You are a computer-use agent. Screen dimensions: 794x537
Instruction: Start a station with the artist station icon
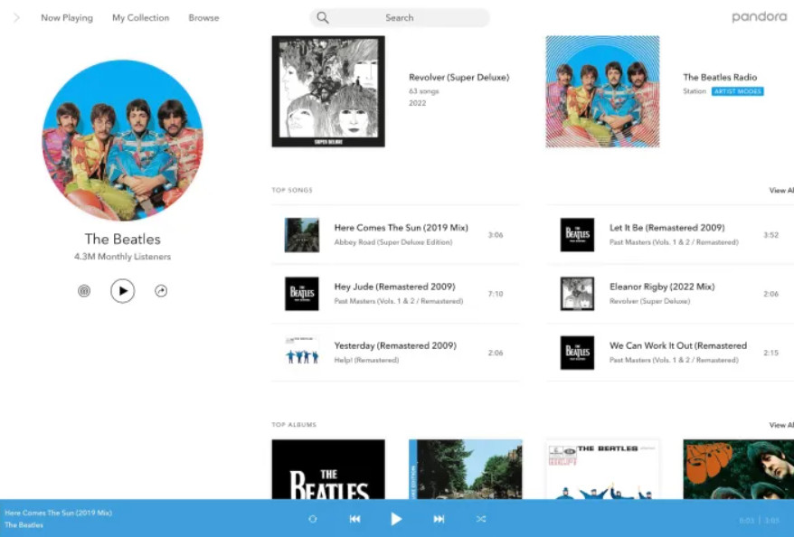[x=84, y=291]
